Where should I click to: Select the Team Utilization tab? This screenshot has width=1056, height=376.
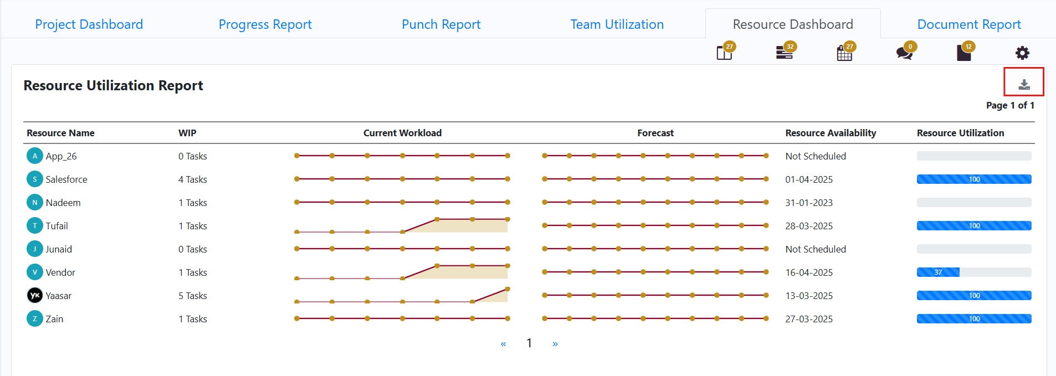tap(617, 24)
